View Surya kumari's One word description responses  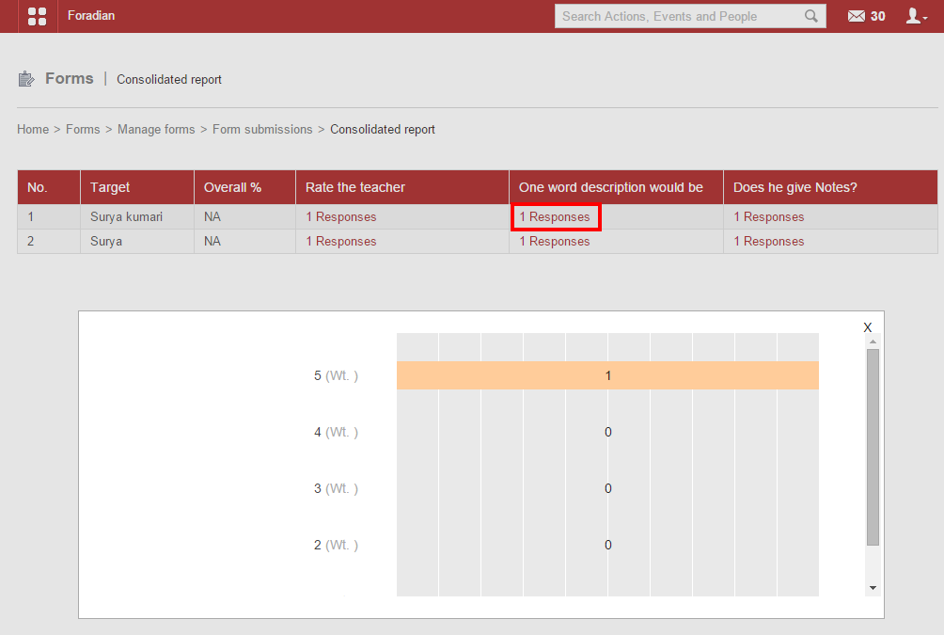point(555,216)
